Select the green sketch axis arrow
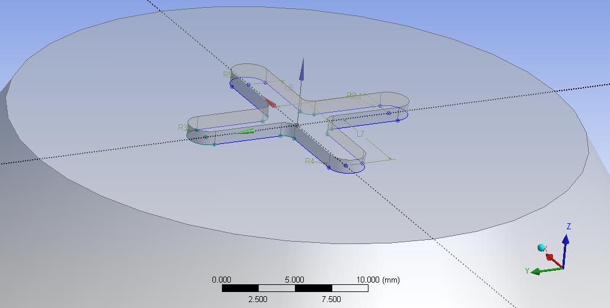 [x=244, y=131]
